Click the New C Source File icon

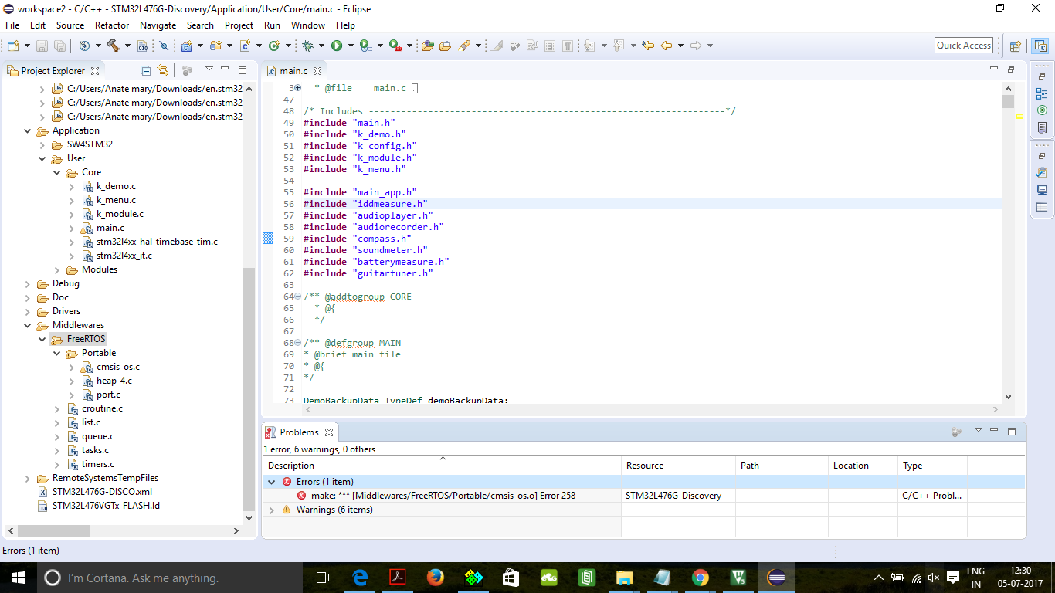[x=246, y=46]
